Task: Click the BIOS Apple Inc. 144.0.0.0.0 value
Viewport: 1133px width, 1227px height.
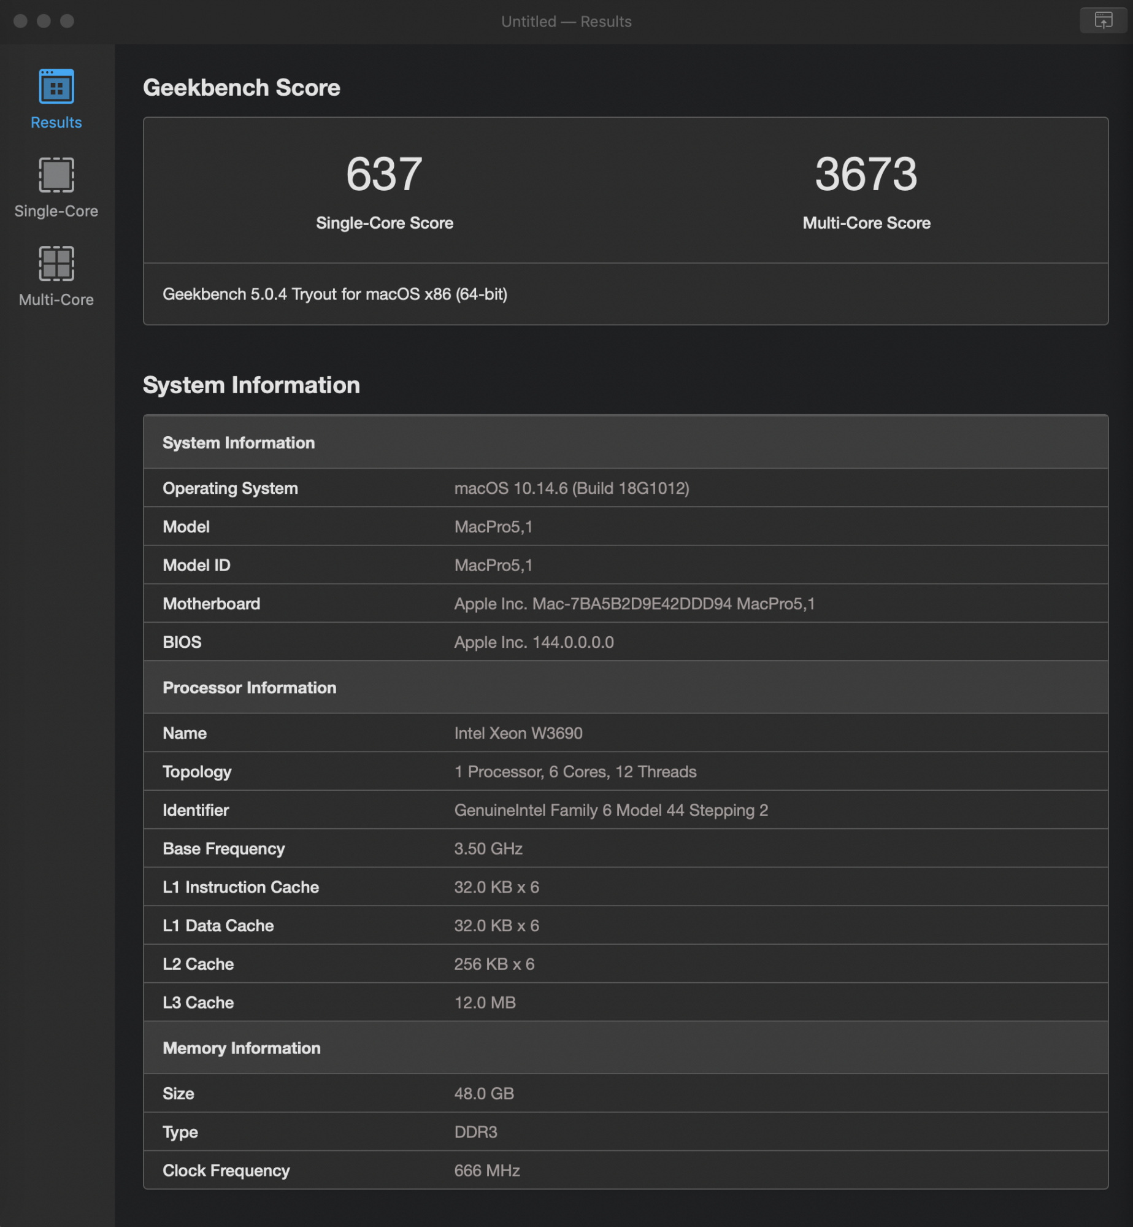Action: coord(534,642)
